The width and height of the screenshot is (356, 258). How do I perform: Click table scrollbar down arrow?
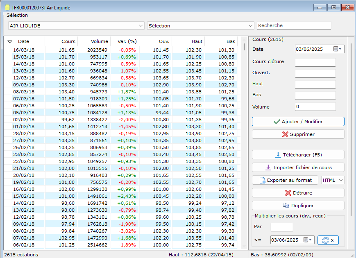pyautogui.click(x=244, y=246)
